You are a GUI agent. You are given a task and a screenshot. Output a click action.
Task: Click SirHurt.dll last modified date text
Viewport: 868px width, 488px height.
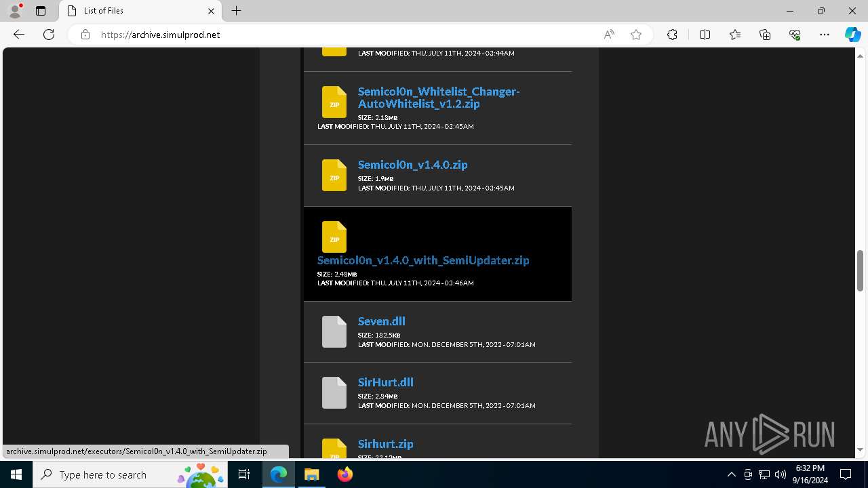447,405
